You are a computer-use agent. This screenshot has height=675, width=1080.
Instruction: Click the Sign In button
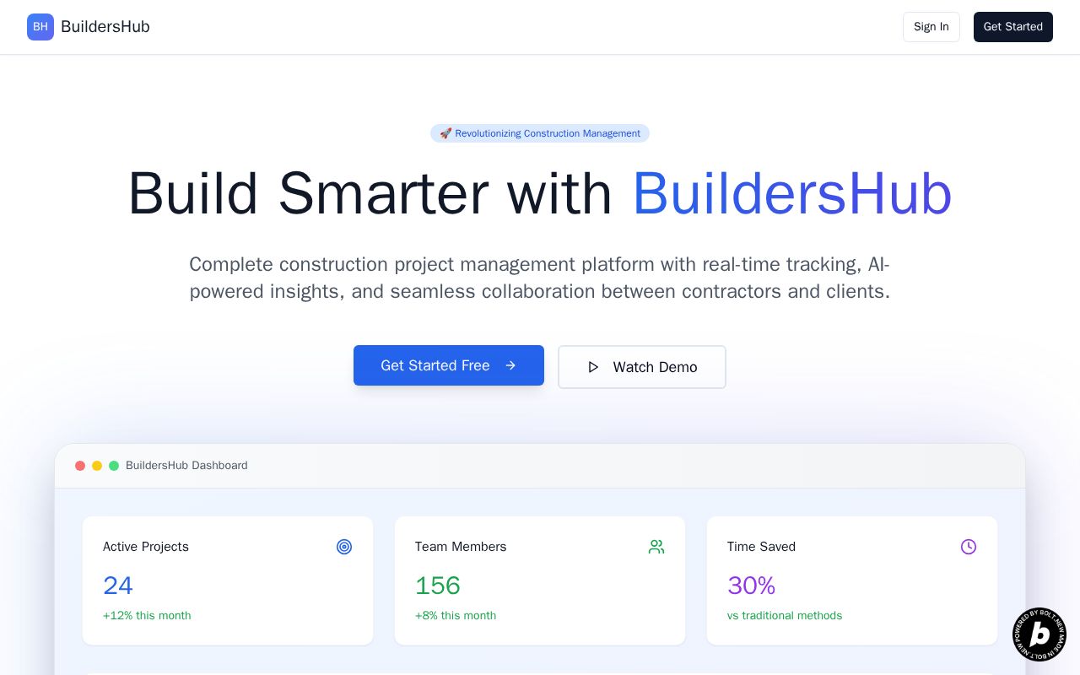tap(931, 27)
